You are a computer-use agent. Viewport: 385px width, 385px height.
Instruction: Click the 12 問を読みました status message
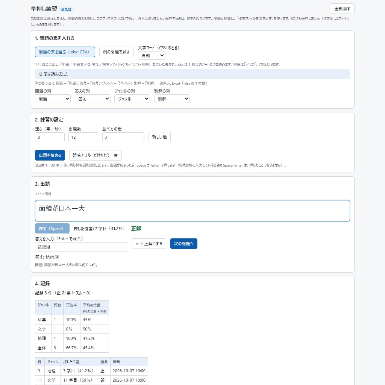[x=192, y=74]
